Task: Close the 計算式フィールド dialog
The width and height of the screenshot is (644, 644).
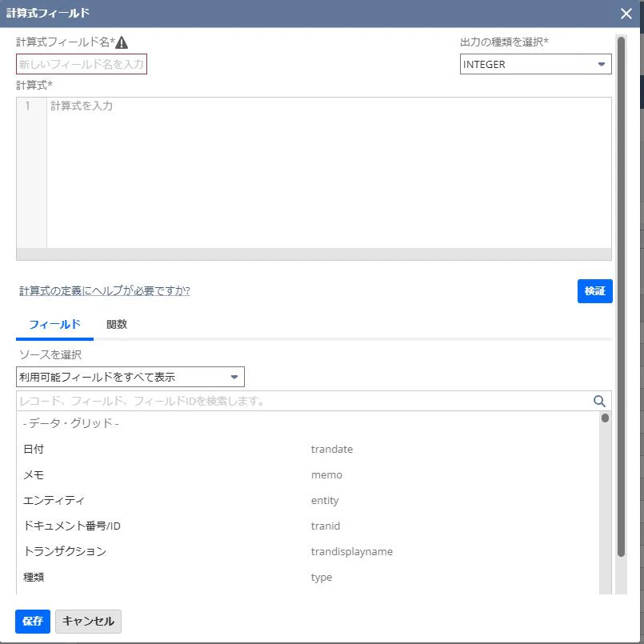Action: click(x=626, y=14)
